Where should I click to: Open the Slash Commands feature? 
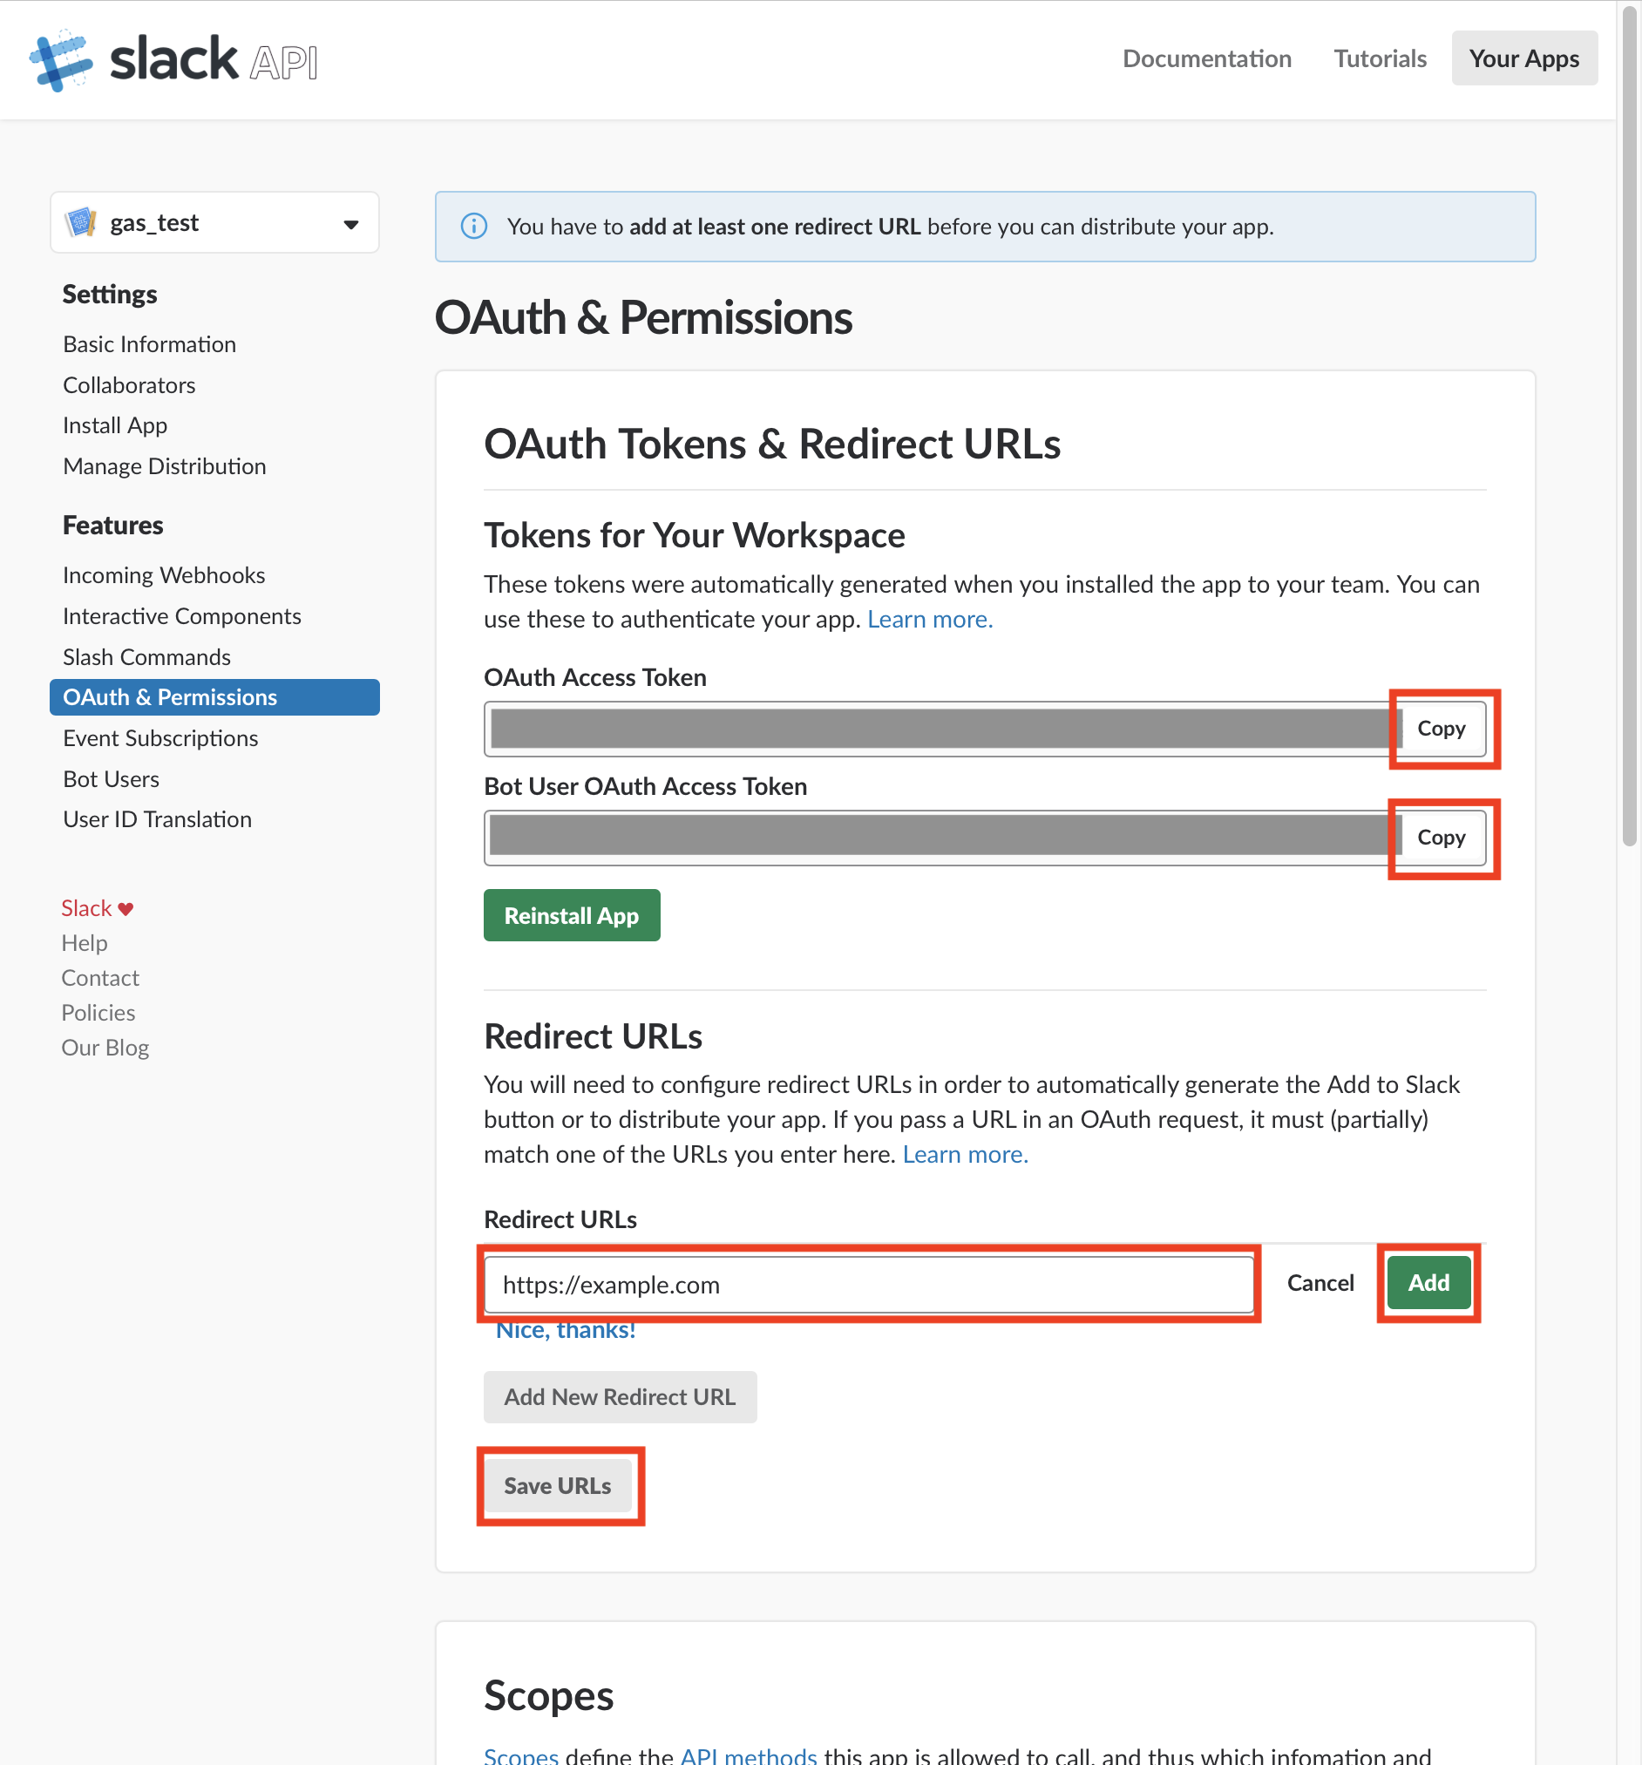[x=146, y=657]
